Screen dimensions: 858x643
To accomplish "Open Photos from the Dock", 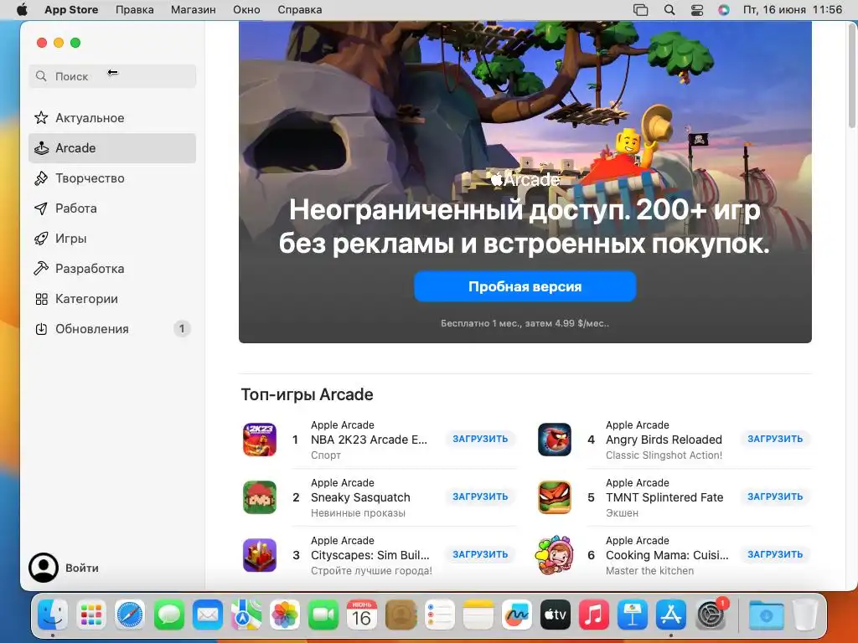I will [x=285, y=615].
